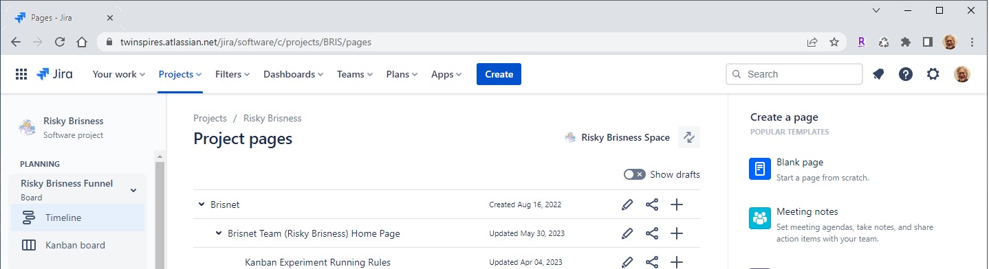
Task: Open the Help question mark icon
Action: (x=906, y=74)
